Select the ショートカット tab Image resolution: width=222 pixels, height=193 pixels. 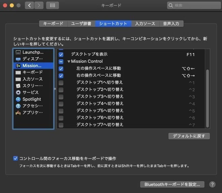click(x=113, y=23)
